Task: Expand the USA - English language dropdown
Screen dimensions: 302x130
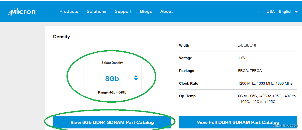Action: pos(282,11)
